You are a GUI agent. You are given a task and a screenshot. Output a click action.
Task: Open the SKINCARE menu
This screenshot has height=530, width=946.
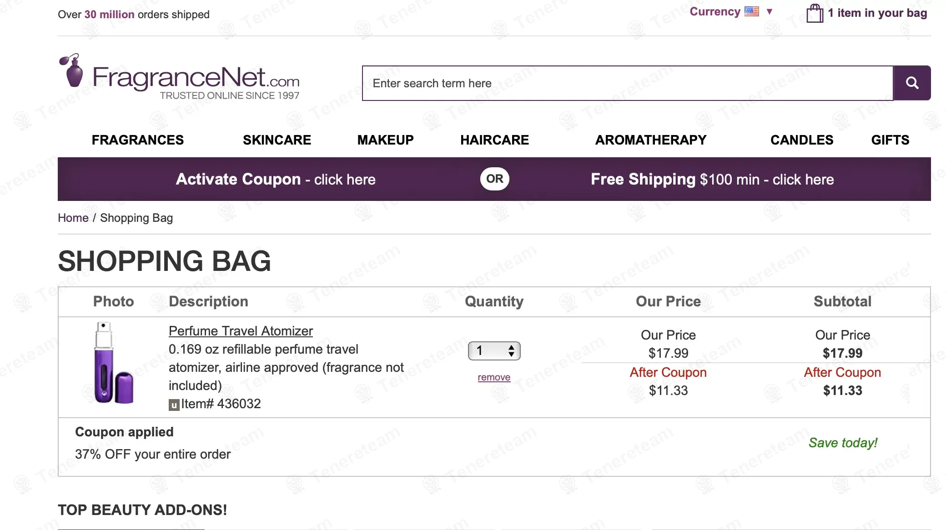(x=277, y=140)
